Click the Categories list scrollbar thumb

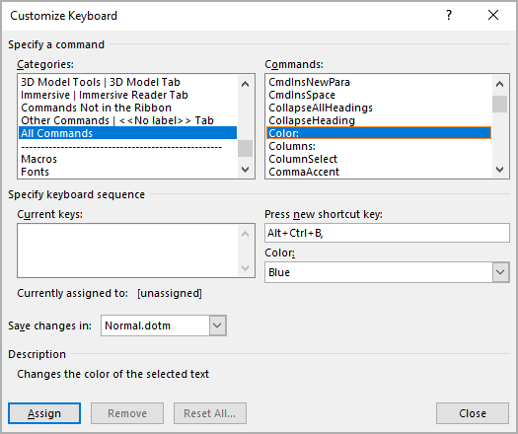coord(245,148)
